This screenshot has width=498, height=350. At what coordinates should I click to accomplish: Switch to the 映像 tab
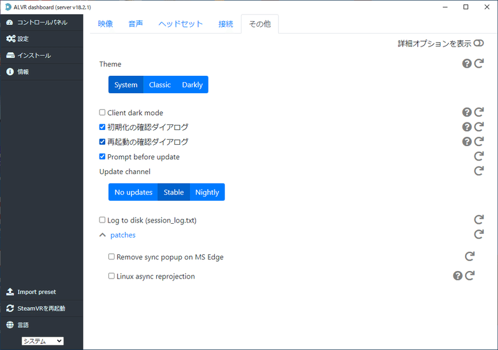105,24
